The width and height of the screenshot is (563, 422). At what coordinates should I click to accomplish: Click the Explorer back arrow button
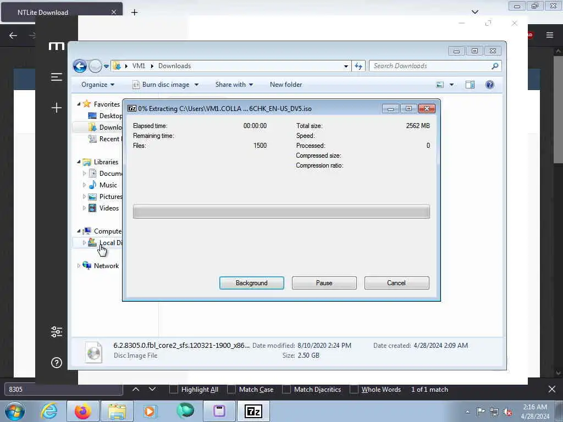pos(80,66)
